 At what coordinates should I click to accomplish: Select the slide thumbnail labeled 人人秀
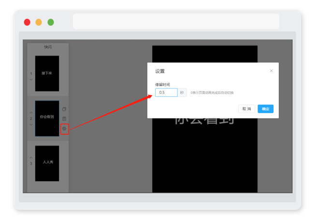[x=47, y=163]
